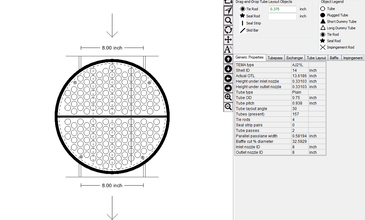This screenshot has width=365, height=220.
Task: Pick the Seal Strip drag-and-drop icon
Action: click(243, 23)
